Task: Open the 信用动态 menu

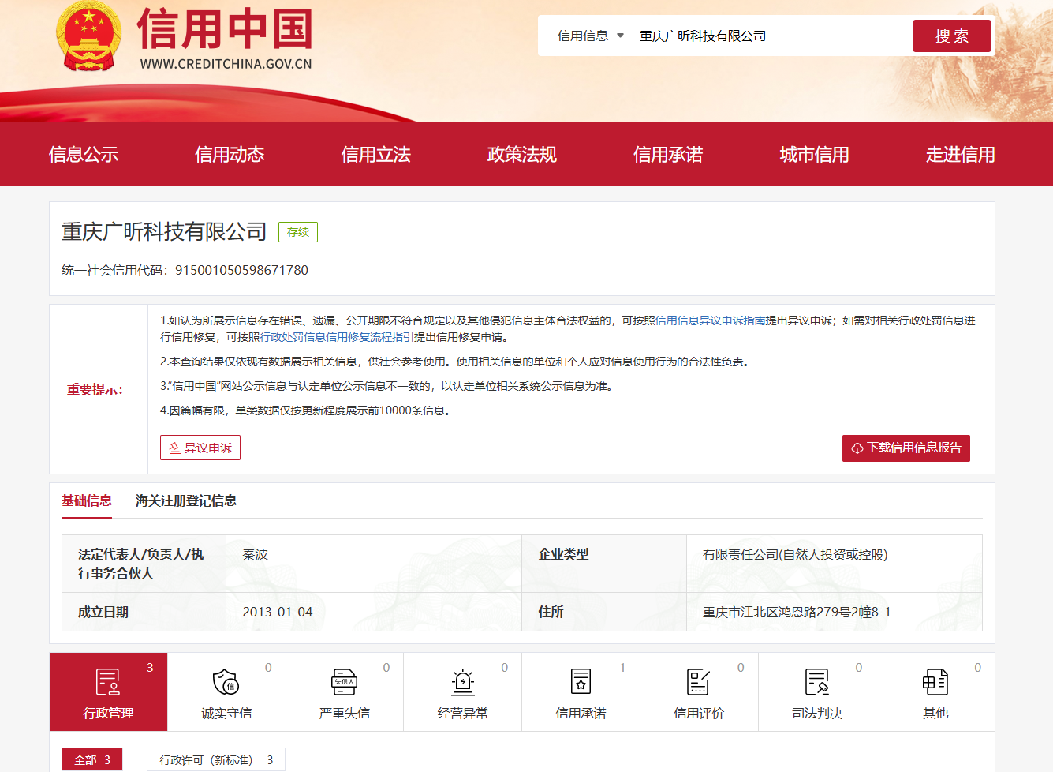Action: coord(230,155)
